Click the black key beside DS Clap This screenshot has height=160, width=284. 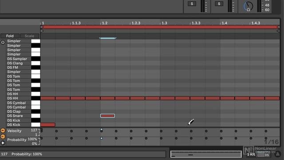(x=35, y=112)
